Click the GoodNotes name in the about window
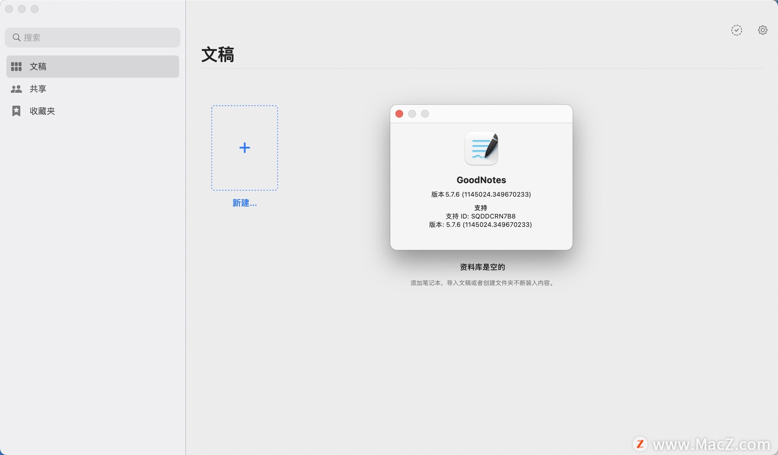Image resolution: width=778 pixels, height=455 pixels. click(481, 180)
